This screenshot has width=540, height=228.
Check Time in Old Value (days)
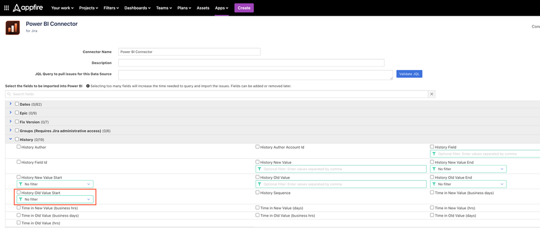pyautogui.click(x=432, y=215)
